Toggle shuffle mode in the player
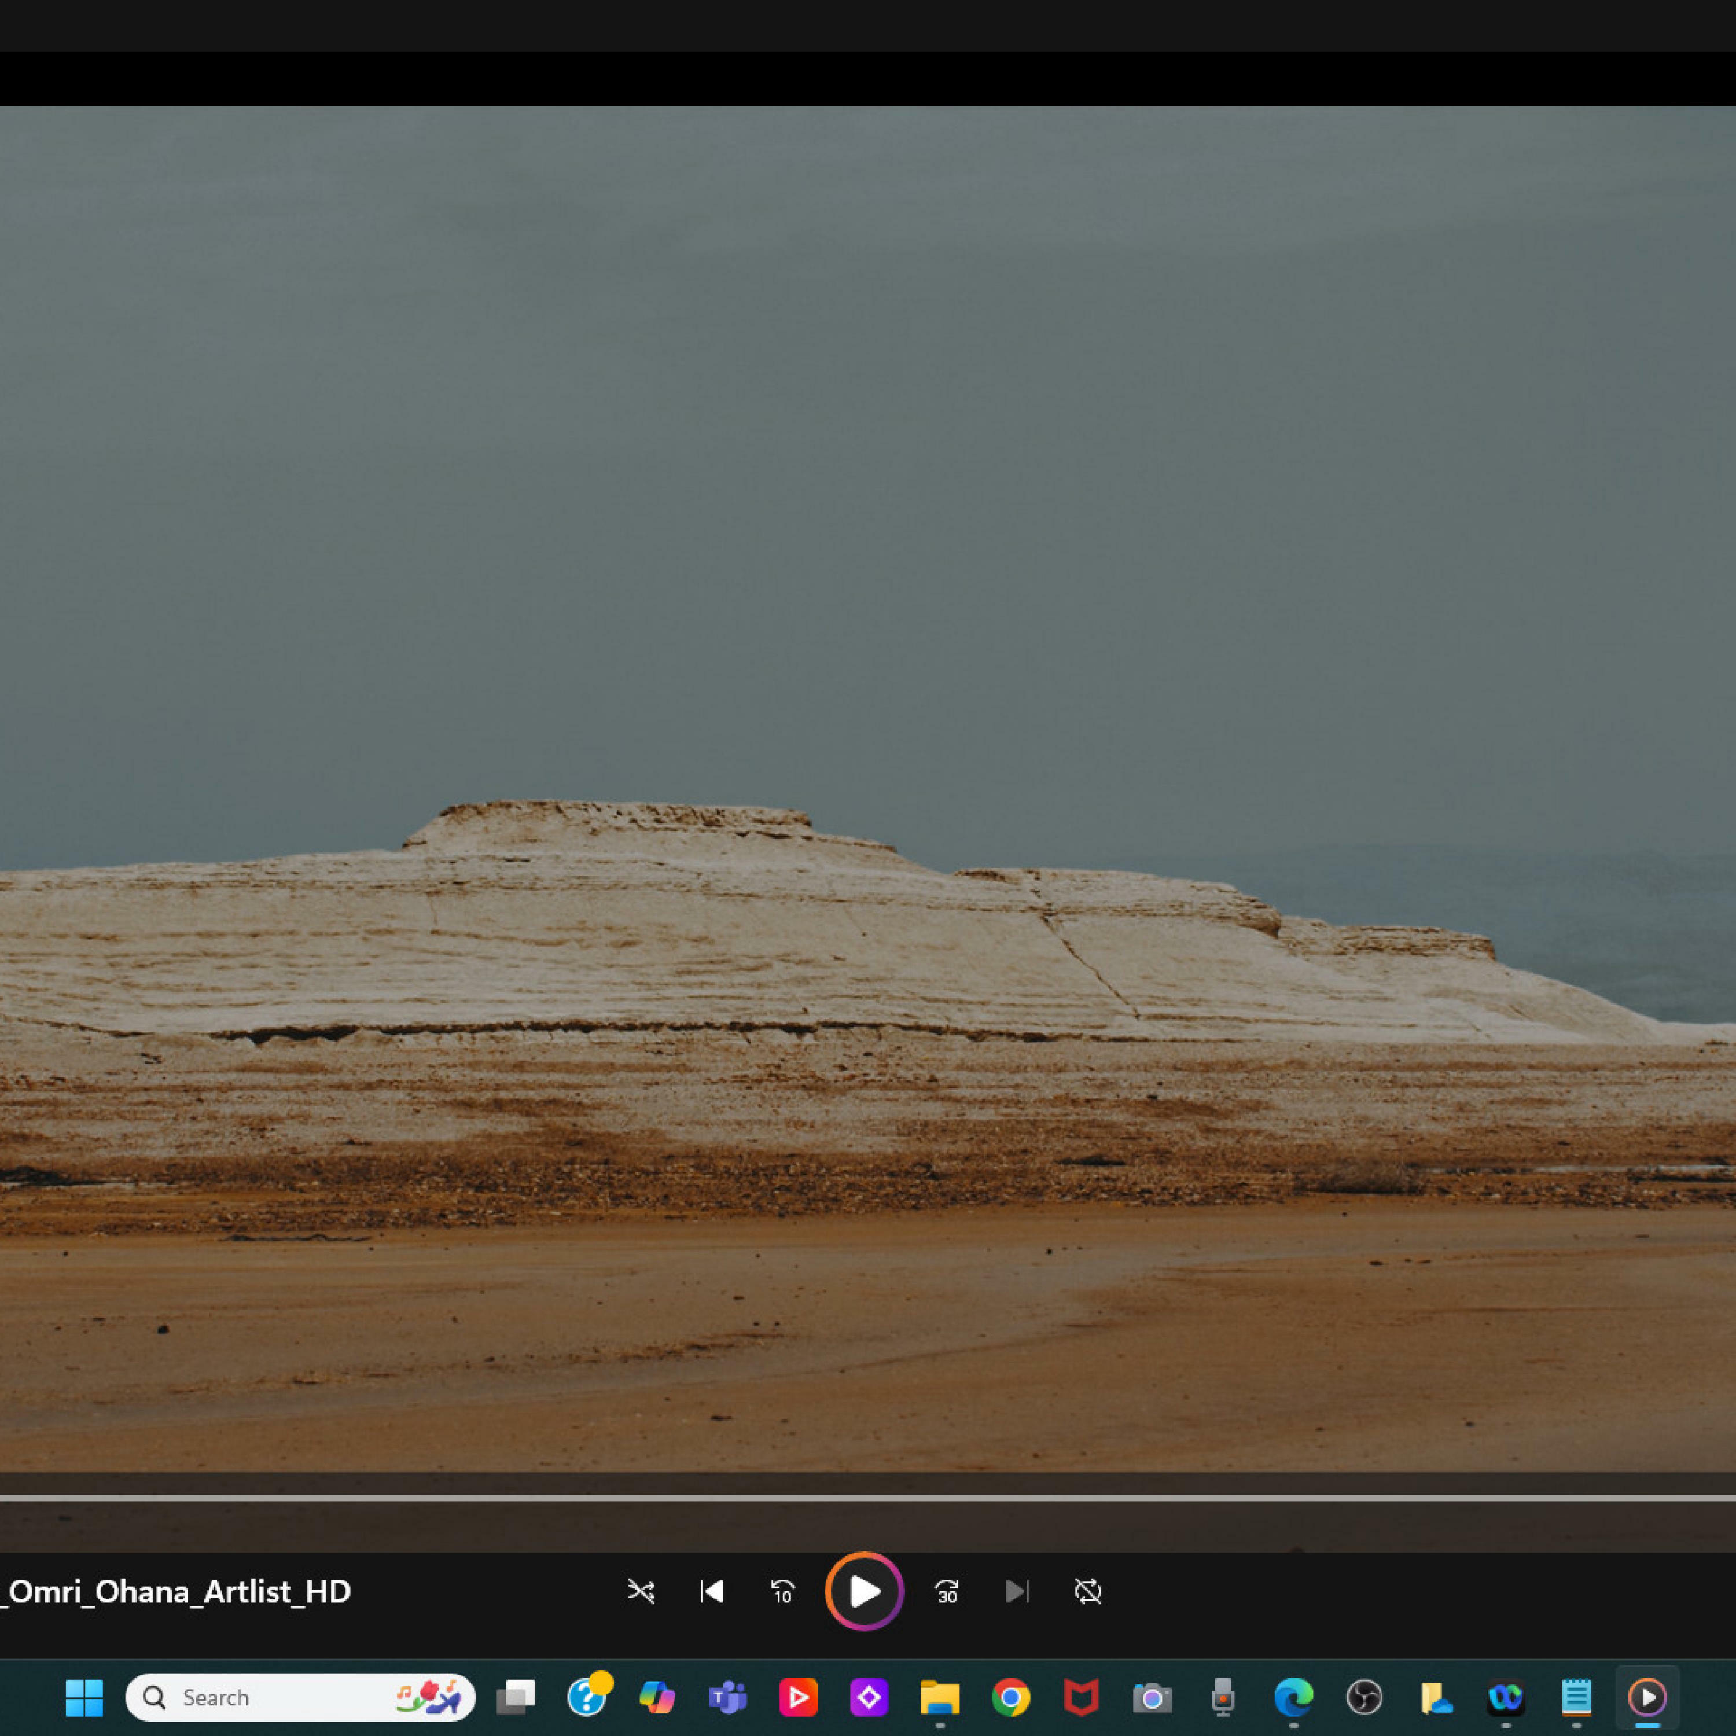 641,1591
